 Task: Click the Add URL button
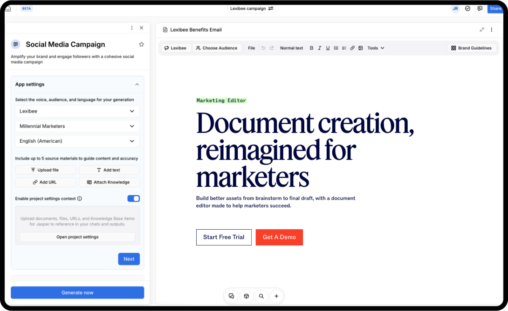[46, 182]
